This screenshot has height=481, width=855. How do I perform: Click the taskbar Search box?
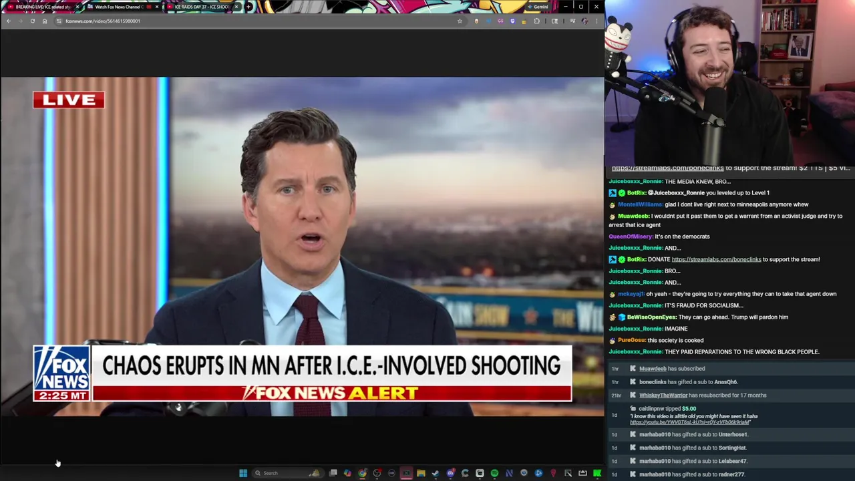coord(288,473)
